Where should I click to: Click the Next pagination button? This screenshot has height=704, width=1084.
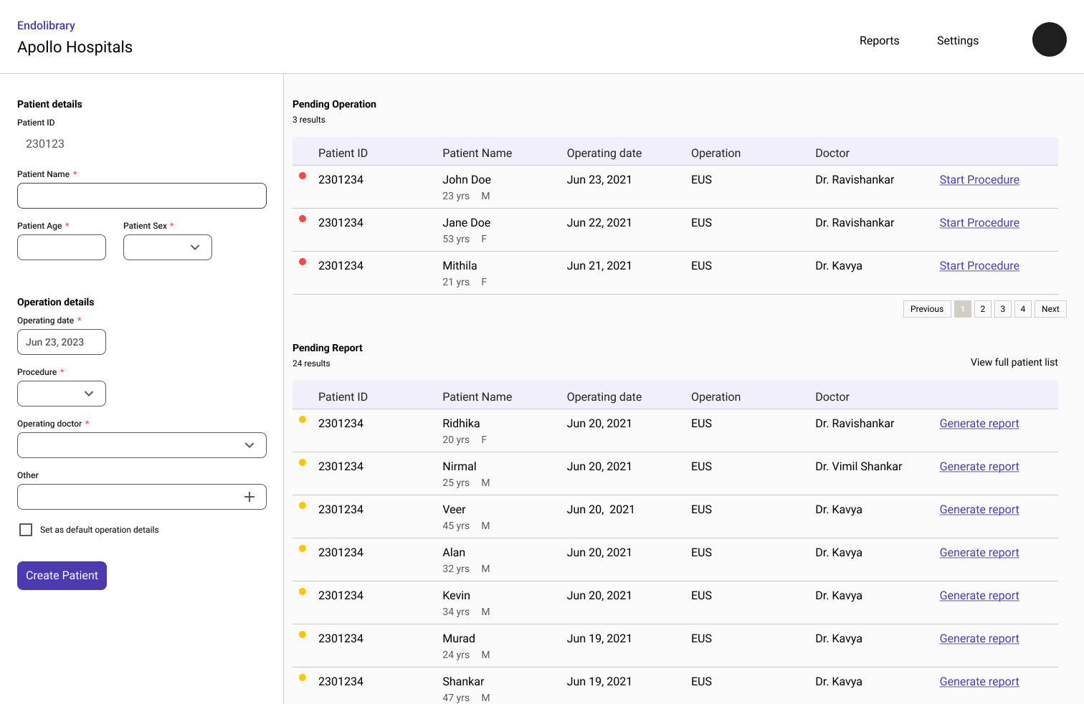[x=1050, y=309]
